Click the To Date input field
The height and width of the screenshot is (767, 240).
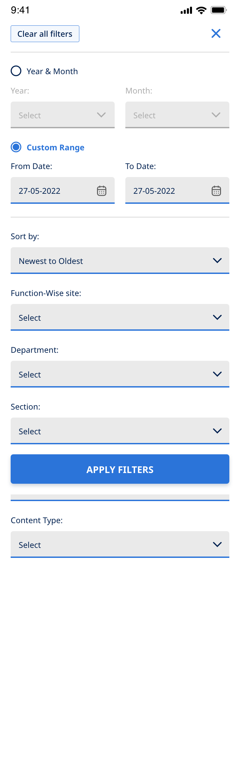coord(168,191)
